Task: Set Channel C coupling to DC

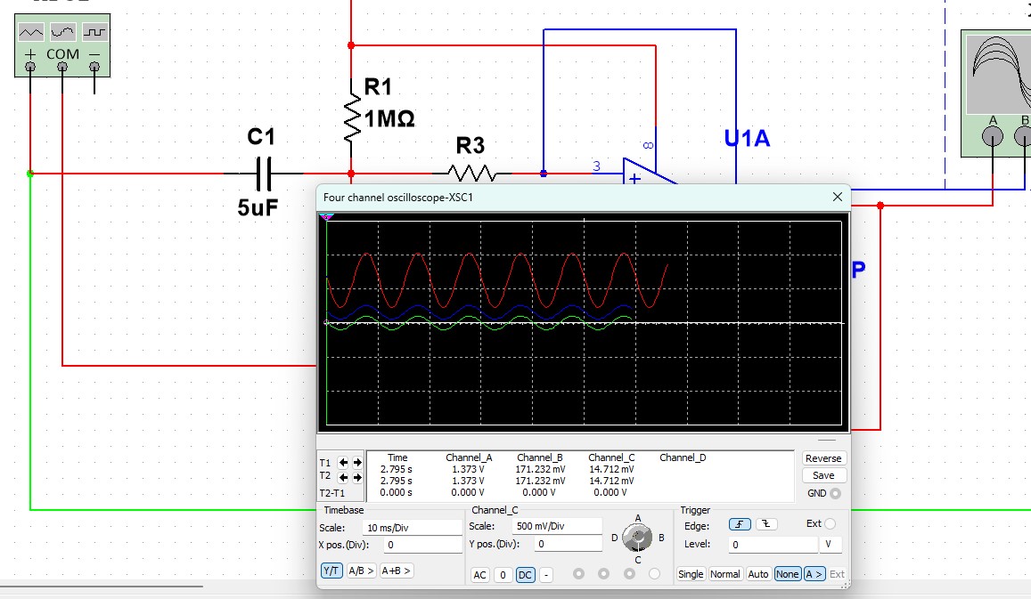Action: tap(526, 575)
